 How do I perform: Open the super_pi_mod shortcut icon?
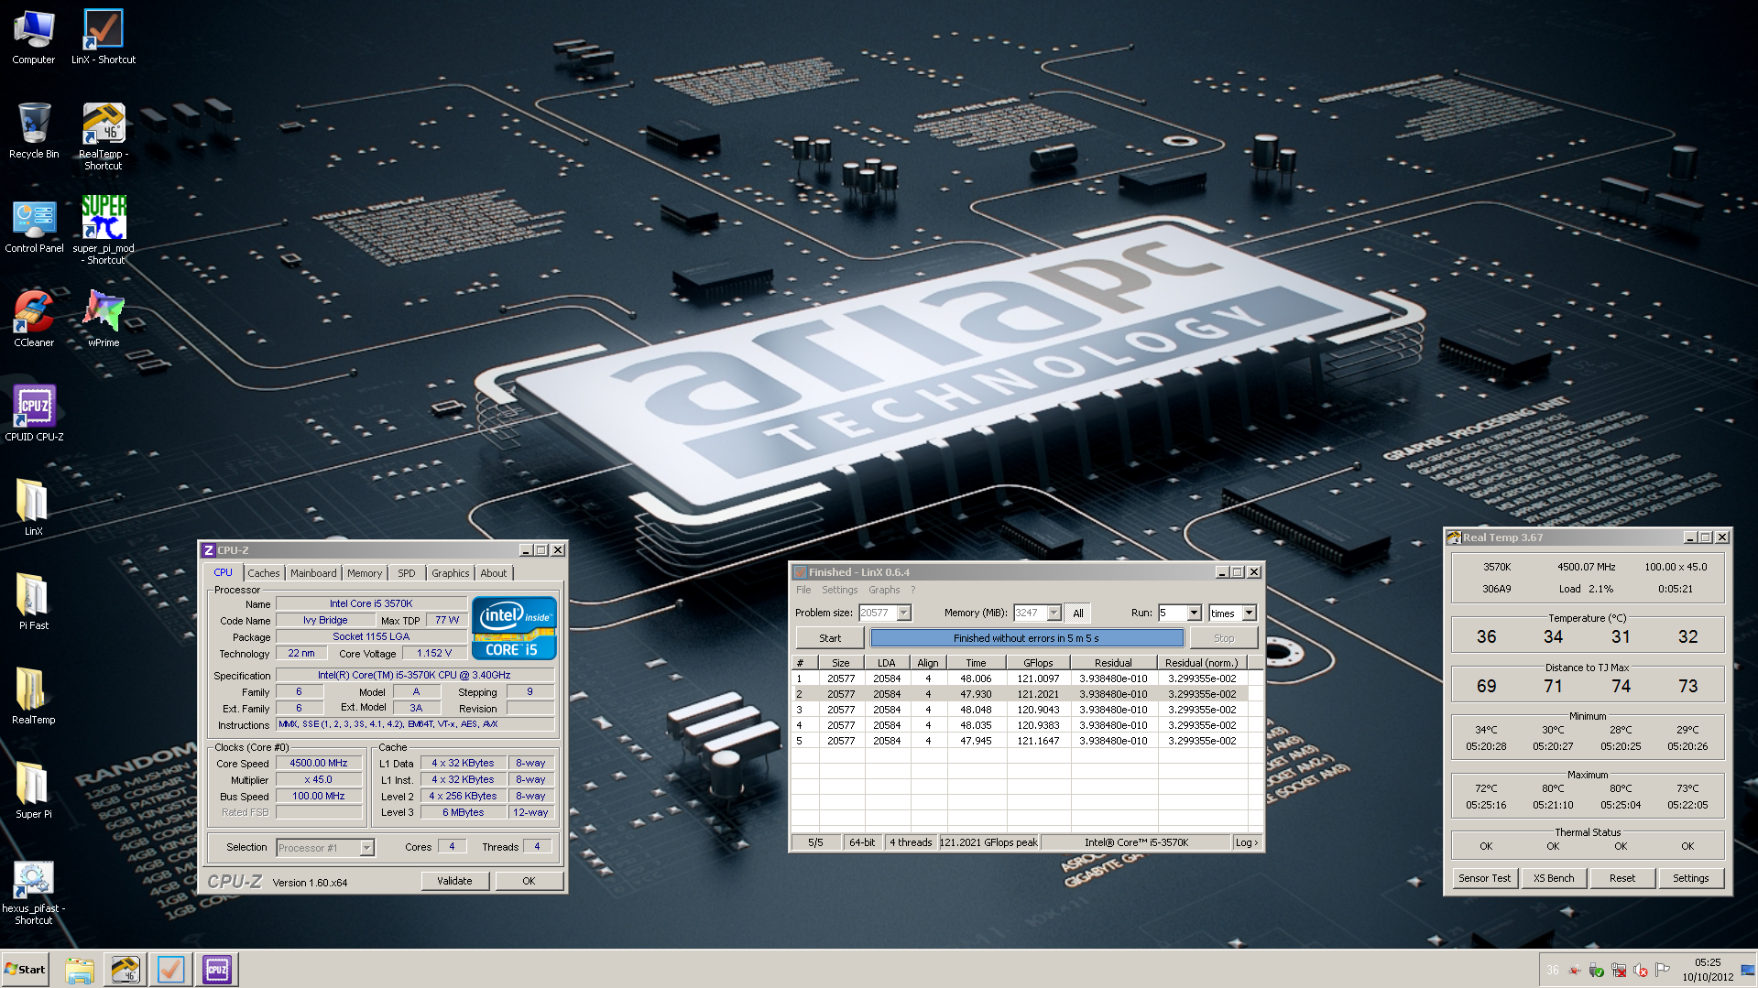(104, 220)
